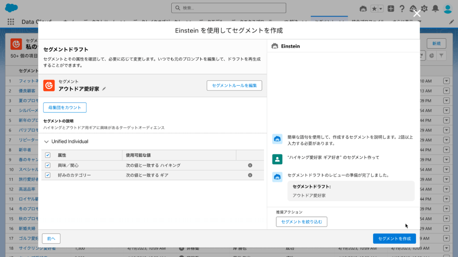Open the notifications bell
The image size is (458, 257).
[435, 8]
